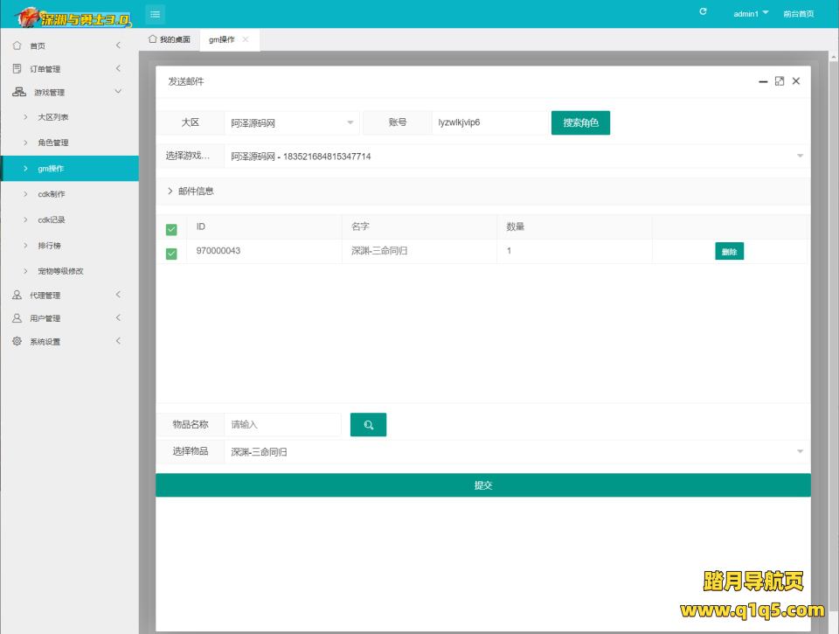Click the 搜索角色 button

[x=580, y=123]
